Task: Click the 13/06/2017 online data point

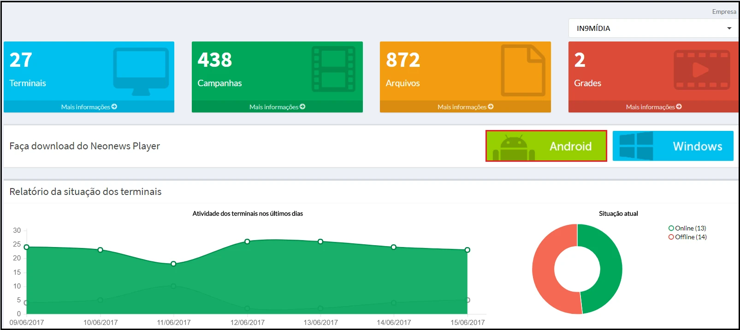Action: pos(320,242)
